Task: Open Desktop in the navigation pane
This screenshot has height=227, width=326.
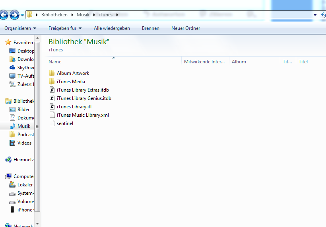Action: pos(25,51)
